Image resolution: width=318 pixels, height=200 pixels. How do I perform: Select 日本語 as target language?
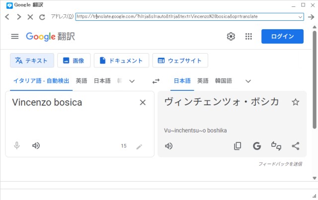182,81
